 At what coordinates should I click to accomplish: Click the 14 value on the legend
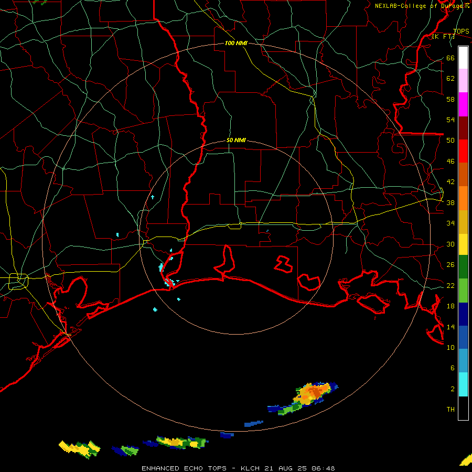[x=450, y=327]
